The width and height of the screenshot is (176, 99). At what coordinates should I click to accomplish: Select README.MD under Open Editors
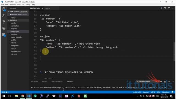pyautogui.click(x=18, y=15)
